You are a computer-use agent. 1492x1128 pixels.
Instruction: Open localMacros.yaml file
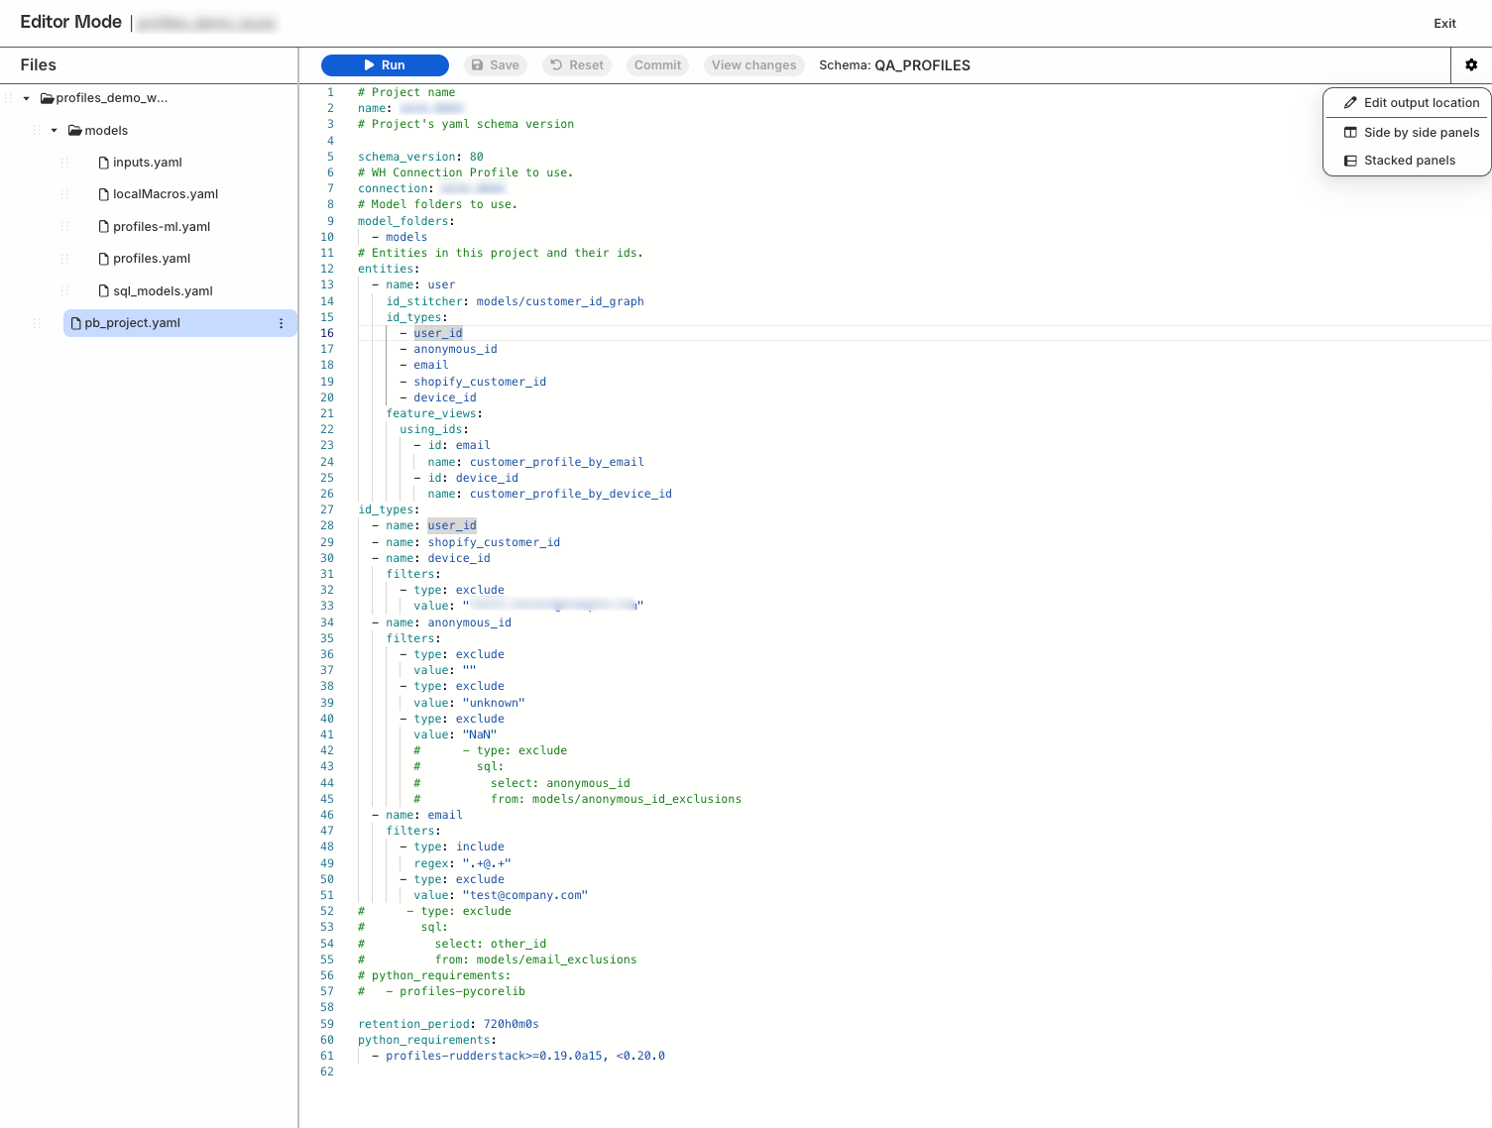[x=165, y=194]
